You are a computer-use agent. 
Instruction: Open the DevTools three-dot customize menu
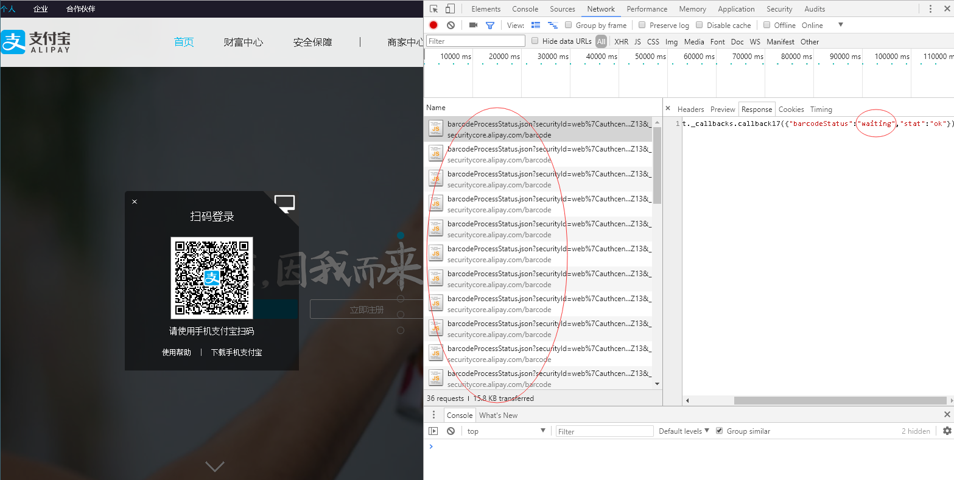[930, 9]
